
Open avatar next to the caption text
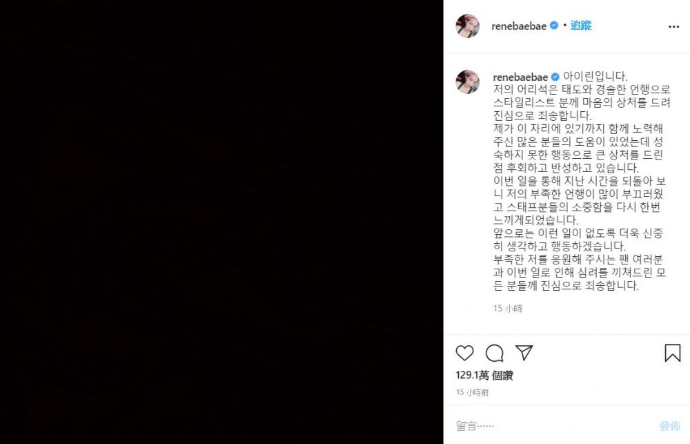tap(467, 81)
